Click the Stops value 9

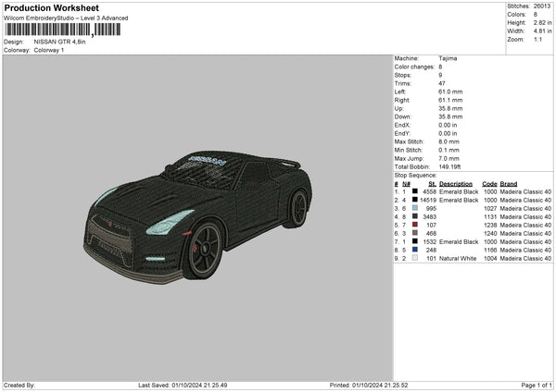(440, 75)
